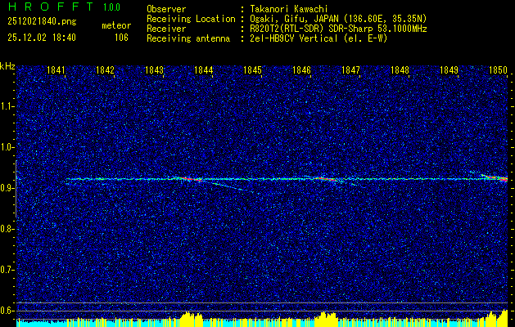Screen dimensions: 515x327
Task: Click the yellow power peak below 1846-1847
Action: coord(326,319)
